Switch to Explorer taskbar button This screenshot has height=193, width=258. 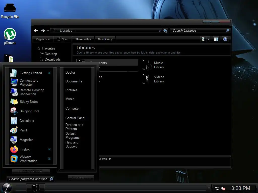pos(36,188)
